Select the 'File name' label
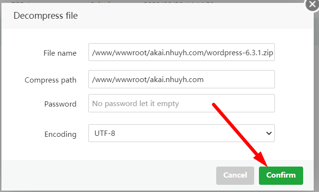319x192 pixels. 60,53
